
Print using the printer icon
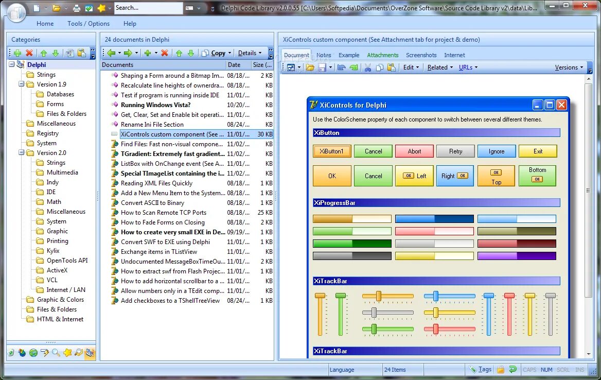[77, 8]
